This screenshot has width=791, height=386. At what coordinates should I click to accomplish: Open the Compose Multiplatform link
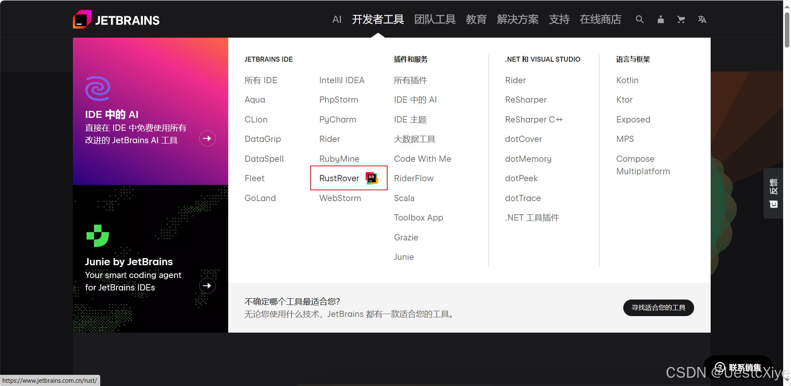pyautogui.click(x=643, y=165)
